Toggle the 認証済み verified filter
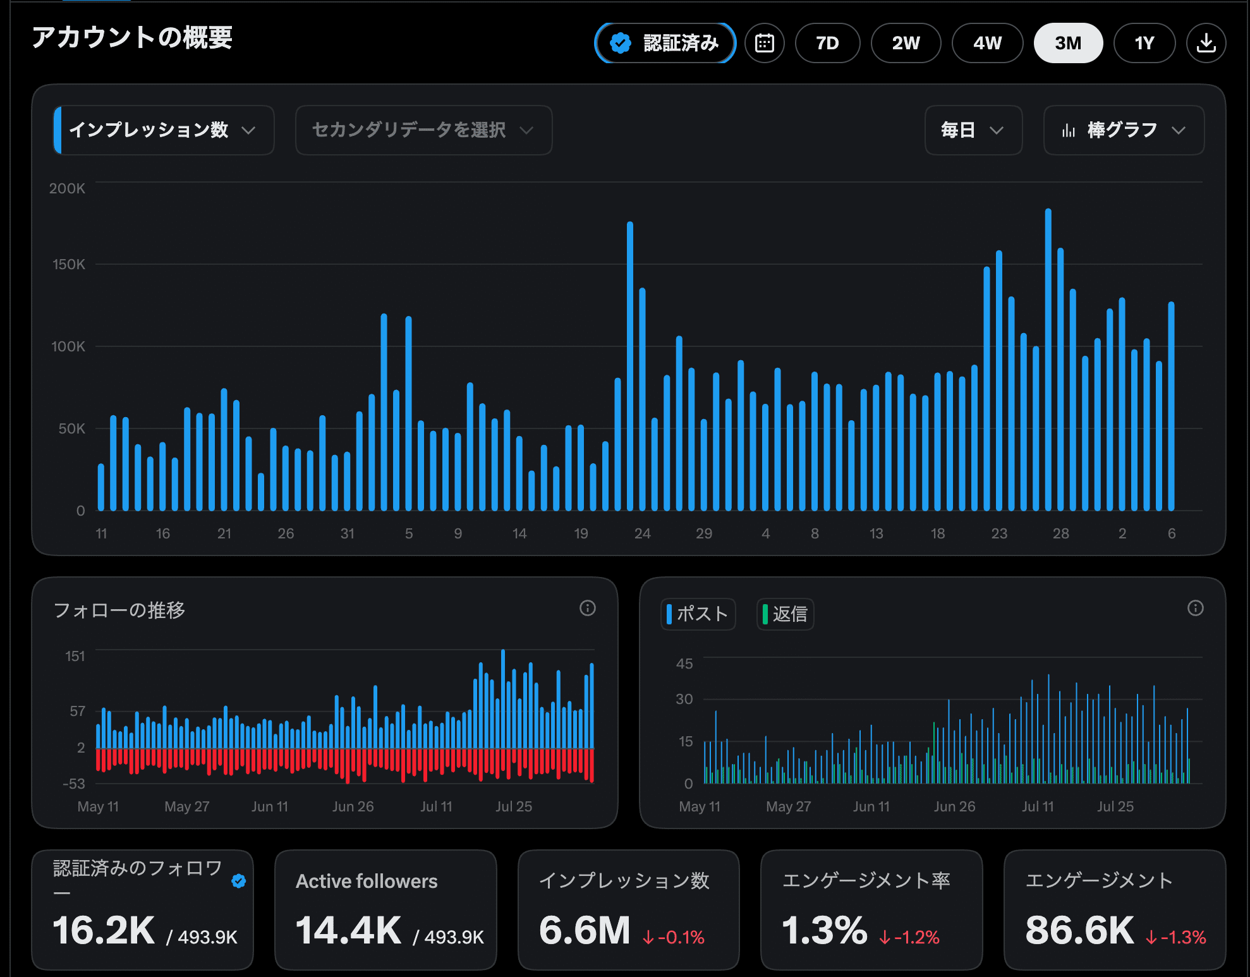The height and width of the screenshot is (977, 1250). pos(665,43)
